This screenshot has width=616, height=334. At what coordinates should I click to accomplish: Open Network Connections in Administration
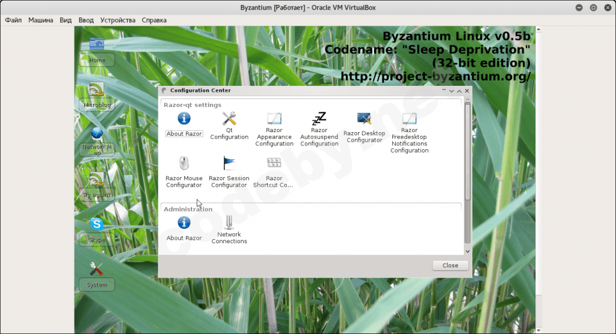pyautogui.click(x=229, y=230)
